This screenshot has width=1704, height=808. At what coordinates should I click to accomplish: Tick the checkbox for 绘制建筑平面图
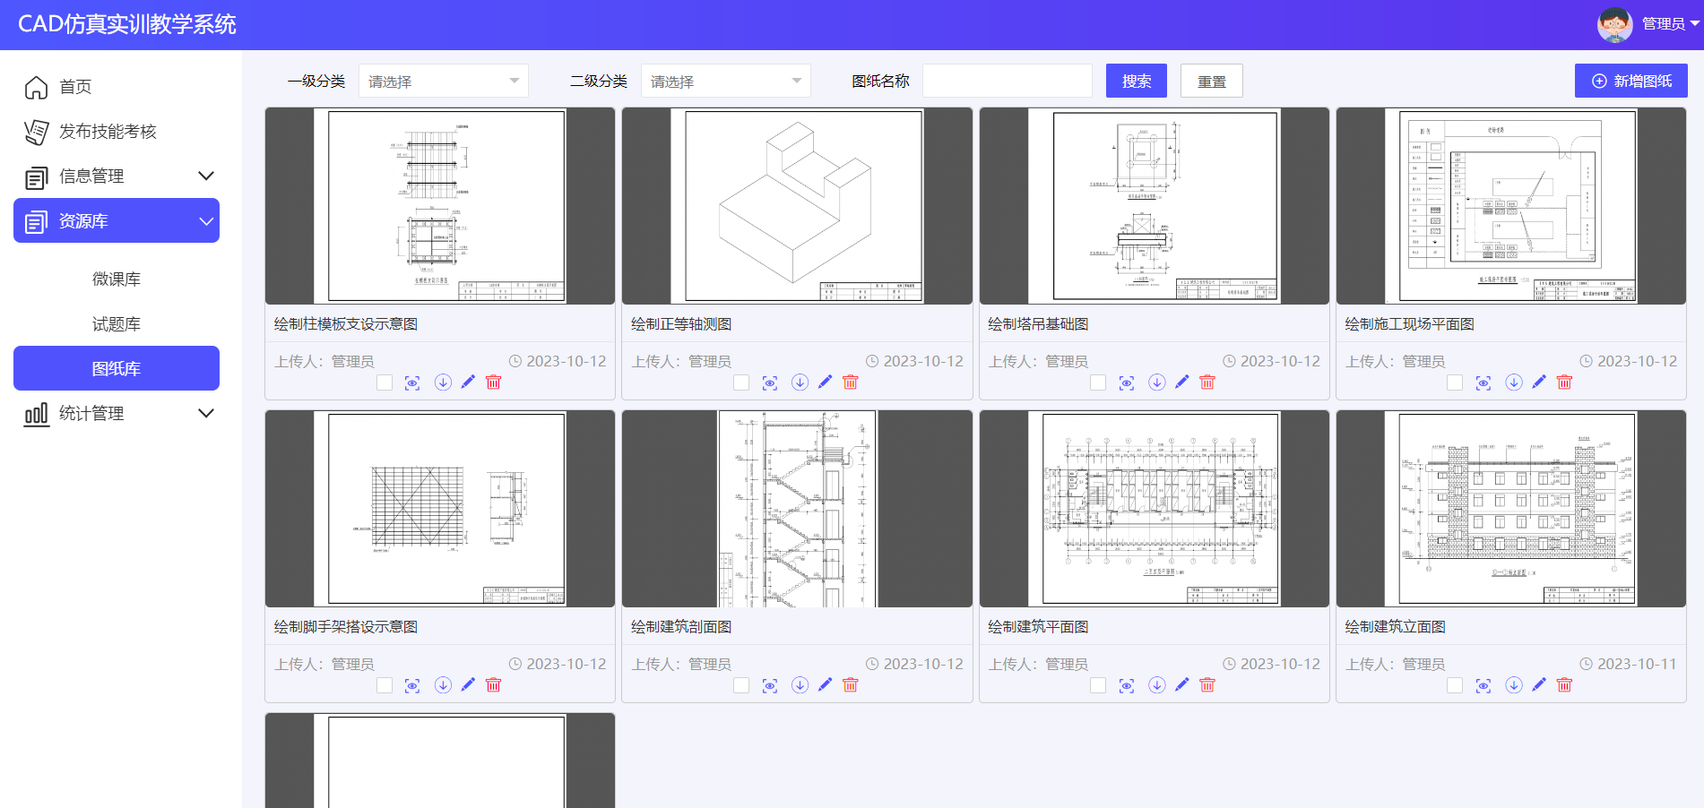1098,685
